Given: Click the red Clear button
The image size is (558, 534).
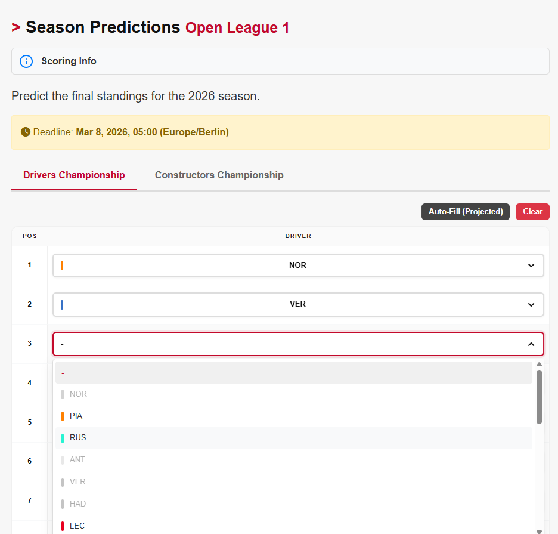Looking at the screenshot, I should coord(532,211).
